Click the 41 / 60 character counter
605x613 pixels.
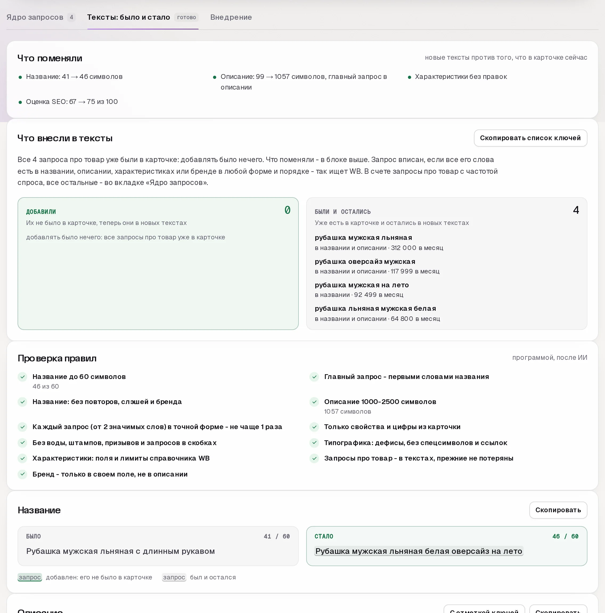(277, 536)
